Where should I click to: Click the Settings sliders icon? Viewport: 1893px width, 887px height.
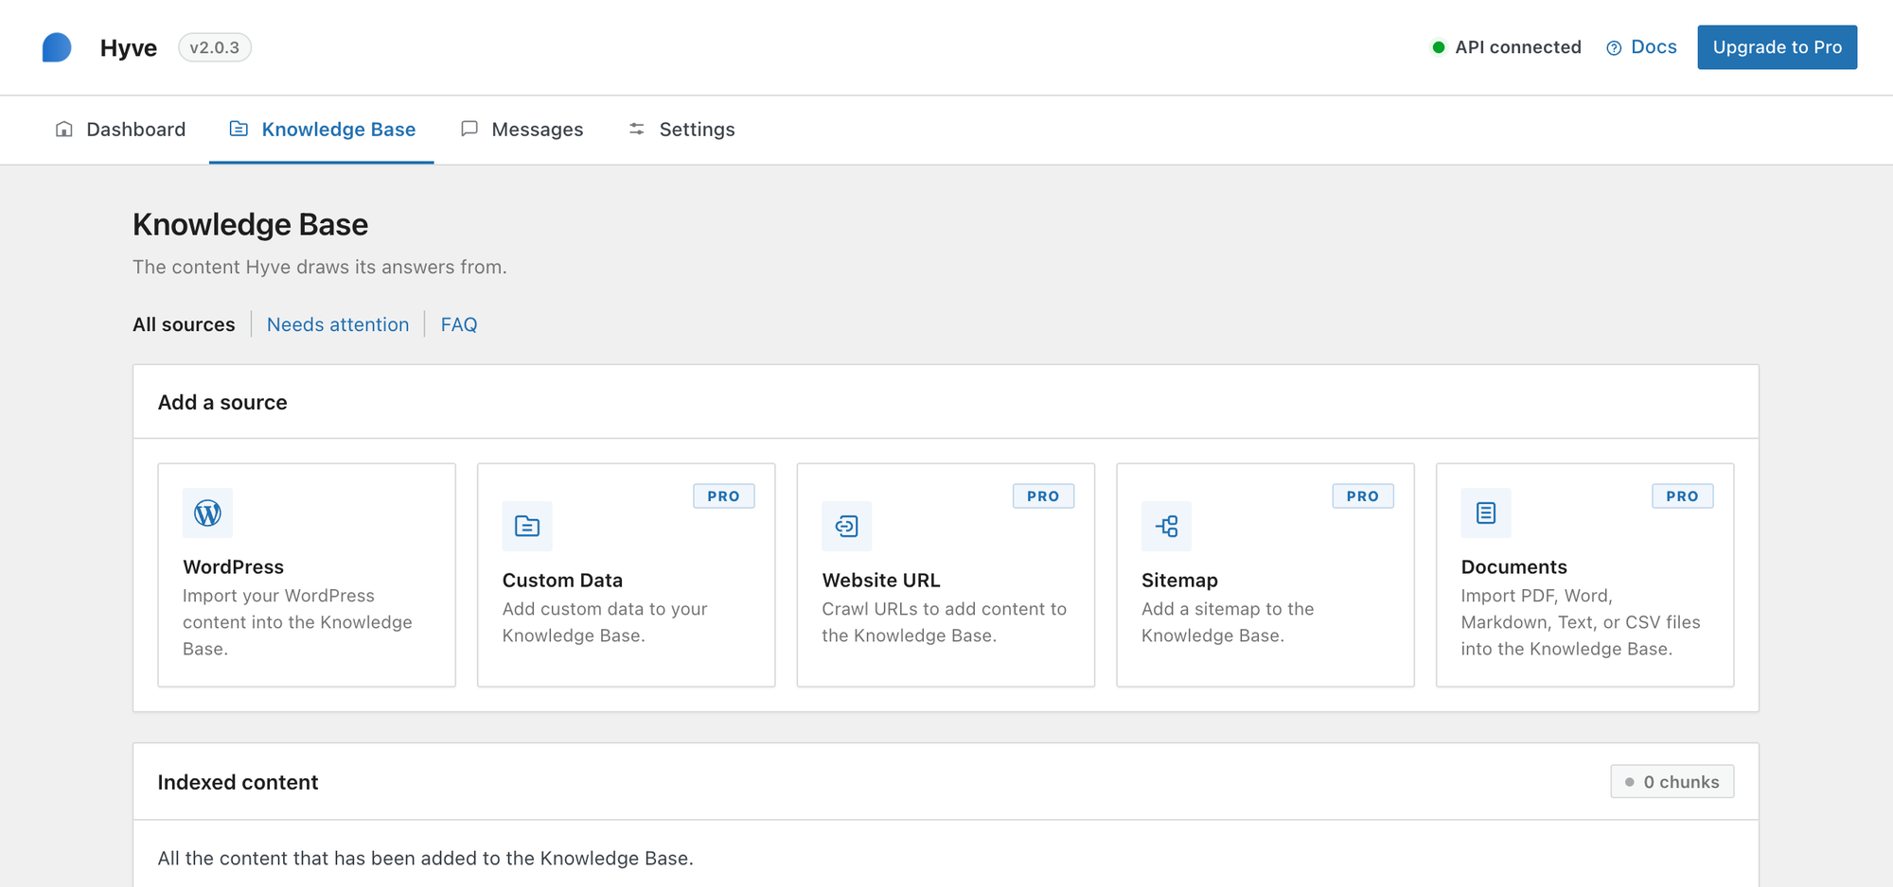pyautogui.click(x=637, y=129)
